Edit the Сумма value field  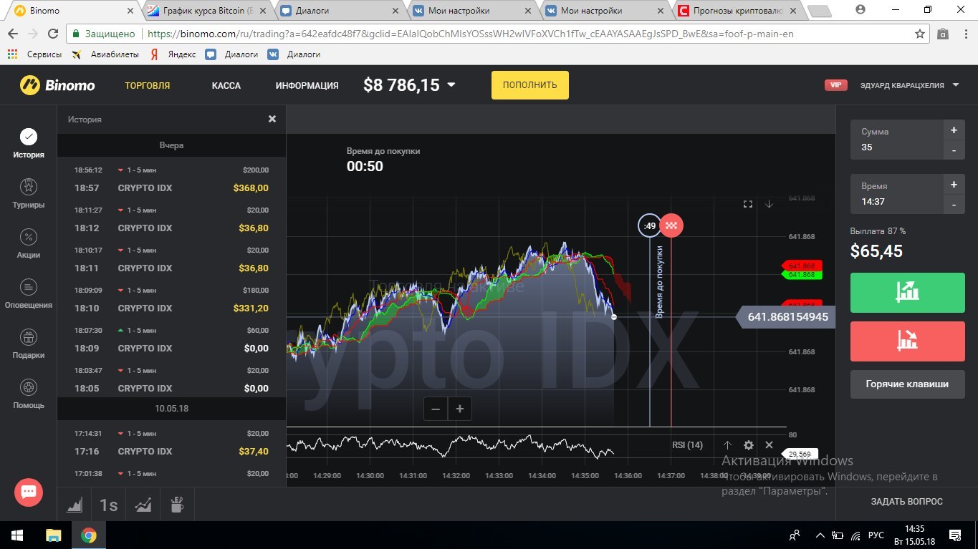897,140
